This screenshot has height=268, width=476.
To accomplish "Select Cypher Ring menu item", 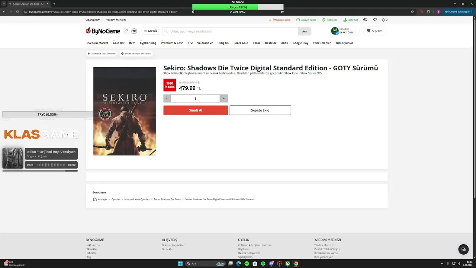I will pos(148,43).
